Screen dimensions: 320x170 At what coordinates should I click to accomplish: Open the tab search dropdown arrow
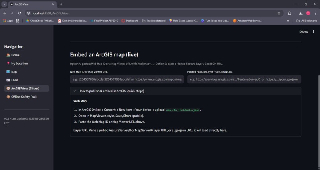[x=4, y=4]
